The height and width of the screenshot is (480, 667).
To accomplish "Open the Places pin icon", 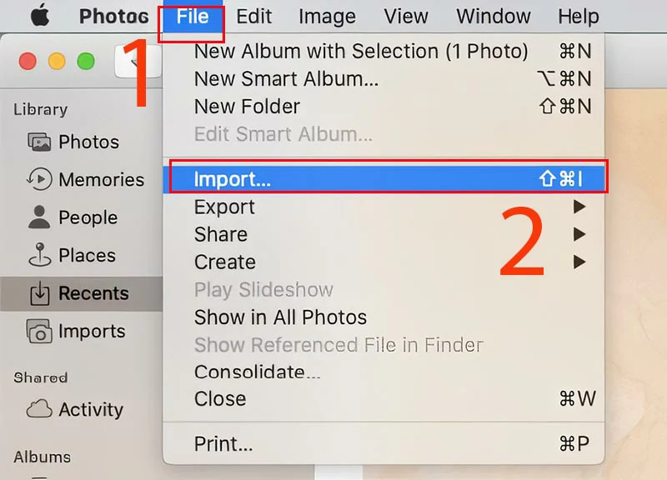I will (39, 254).
